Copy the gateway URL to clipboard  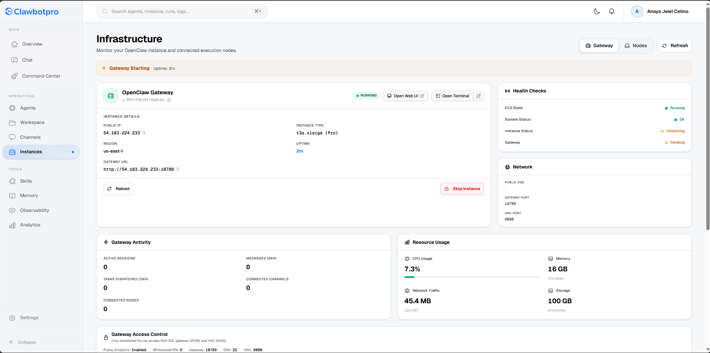(x=178, y=169)
